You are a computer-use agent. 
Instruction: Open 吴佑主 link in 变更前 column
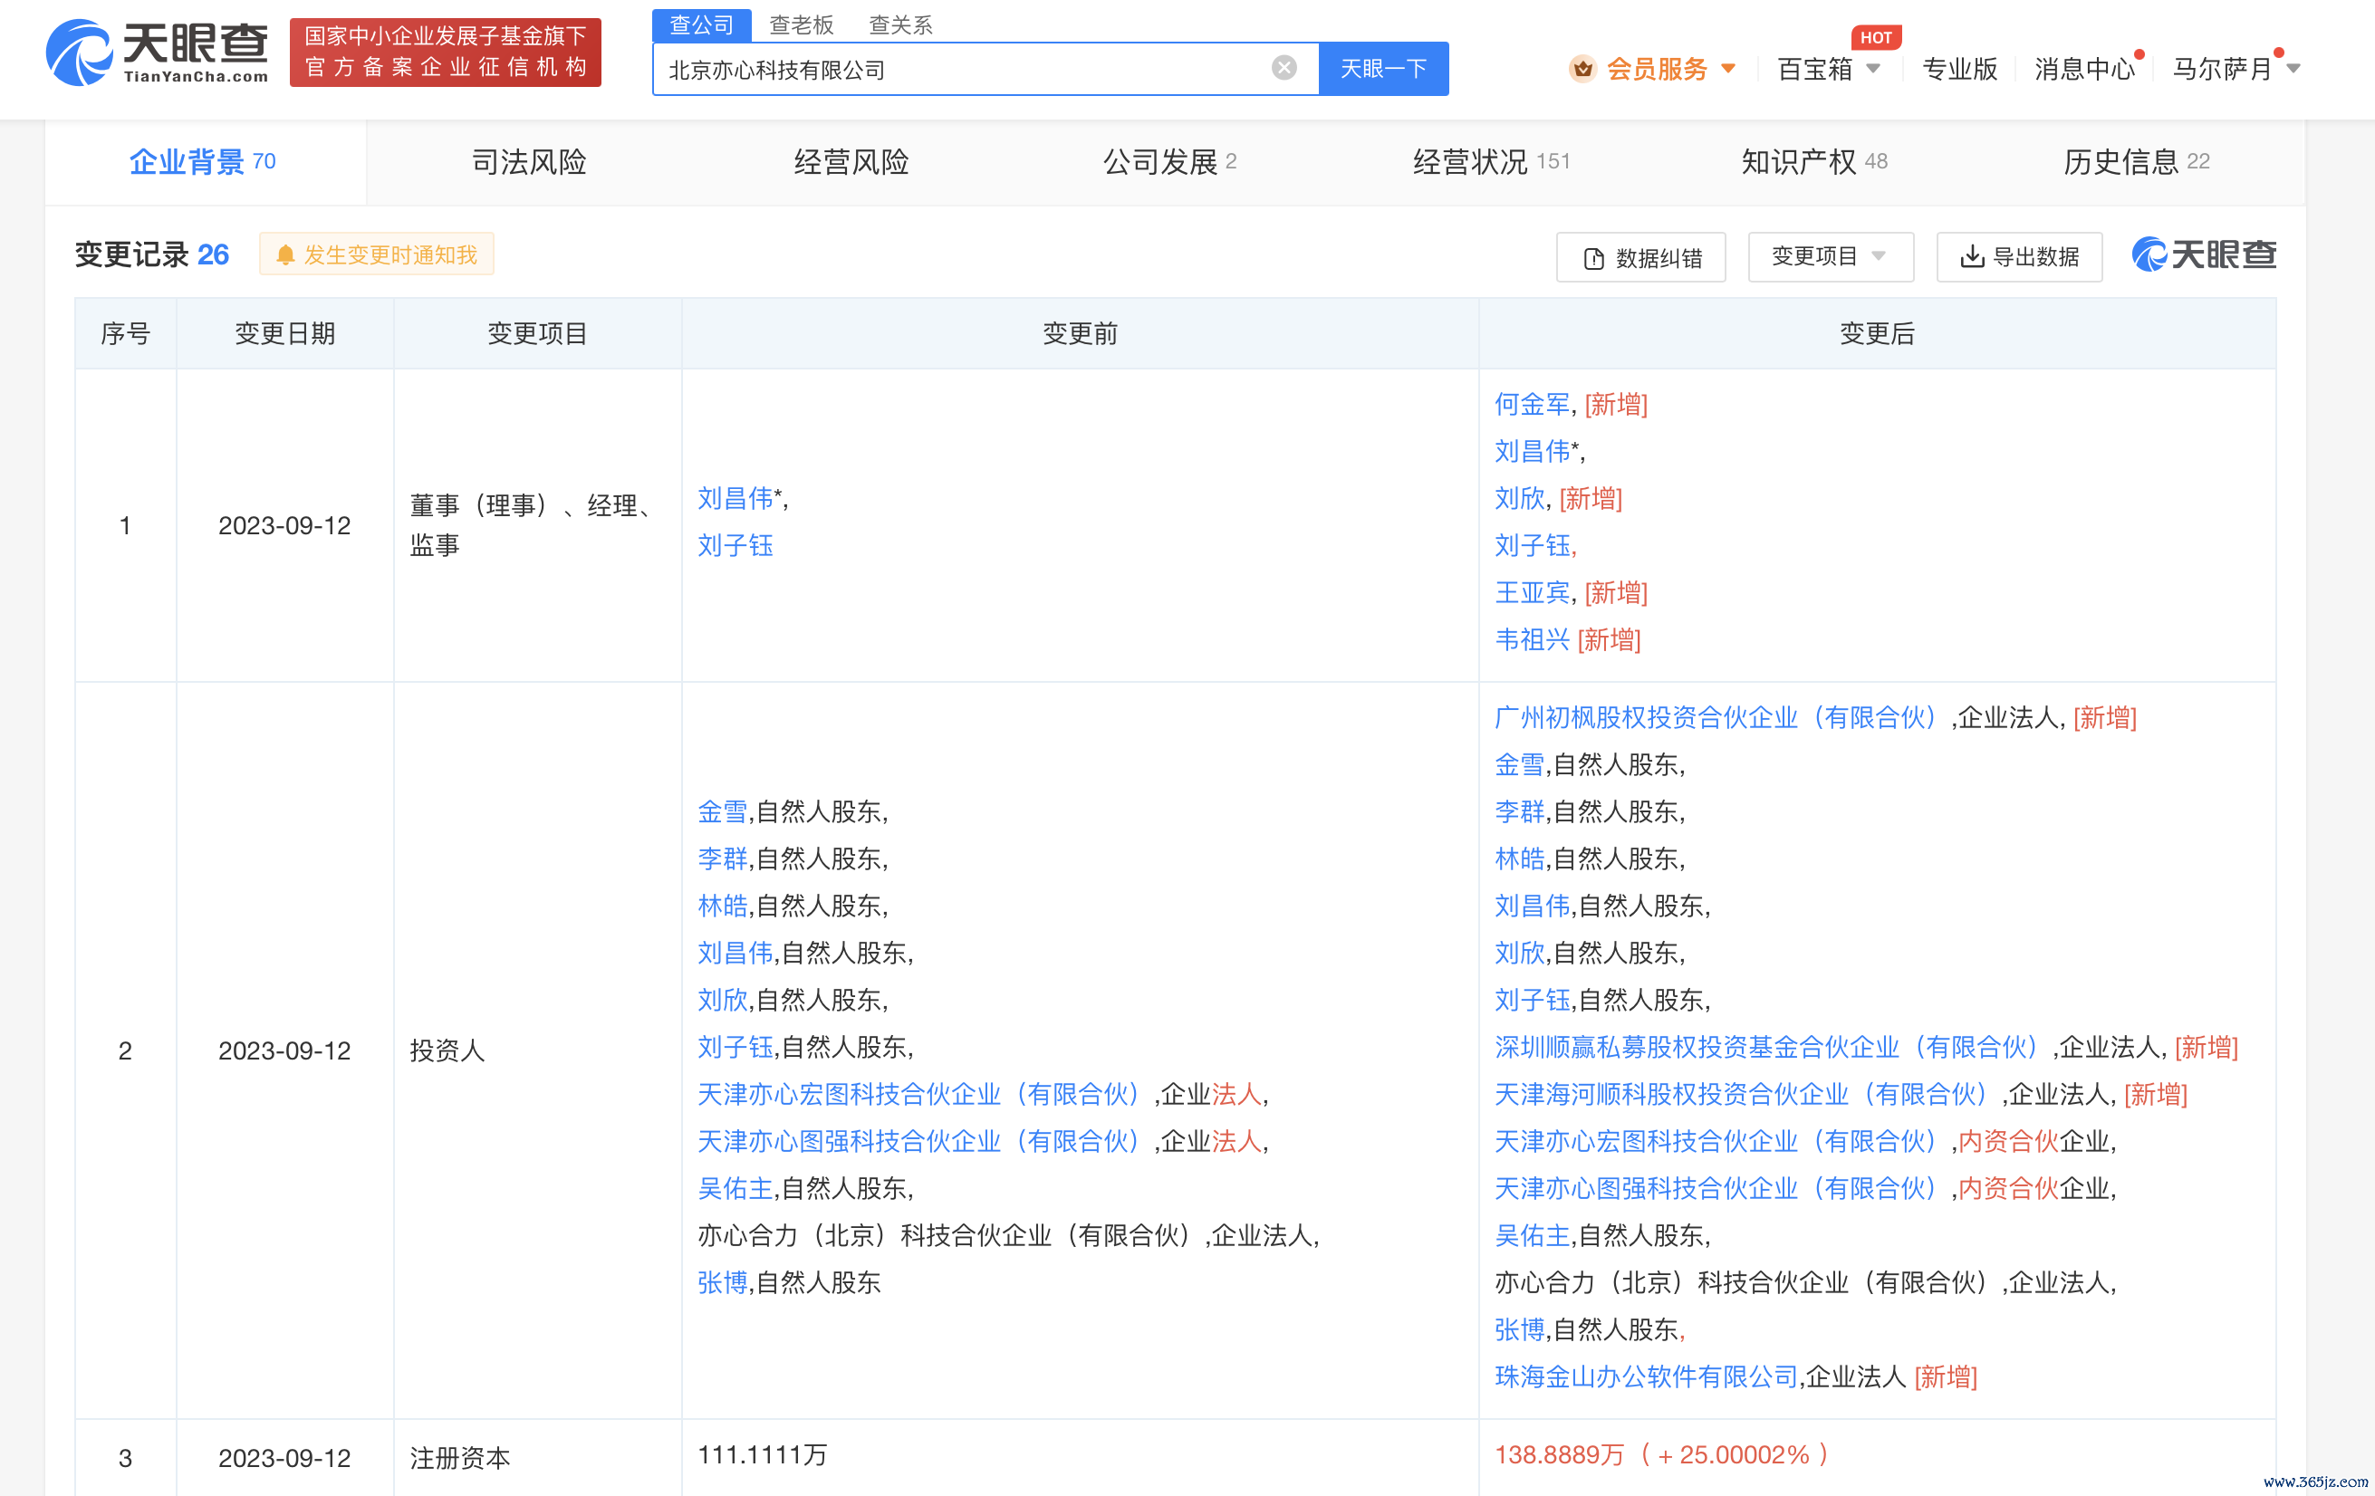pos(735,1188)
